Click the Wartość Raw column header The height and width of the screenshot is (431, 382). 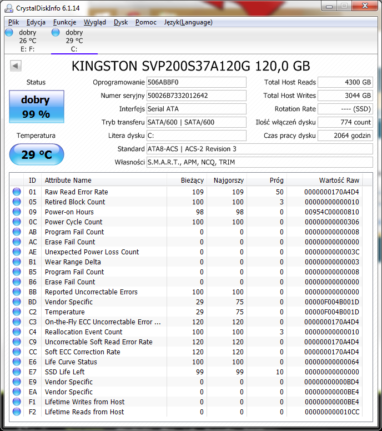[x=325, y=181]
